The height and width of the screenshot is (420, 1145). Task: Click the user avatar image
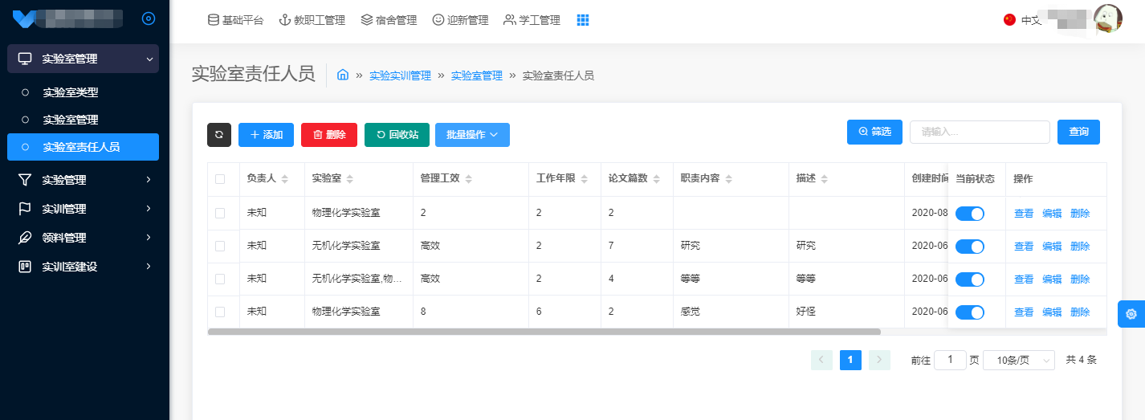[x=1108, y=18]
